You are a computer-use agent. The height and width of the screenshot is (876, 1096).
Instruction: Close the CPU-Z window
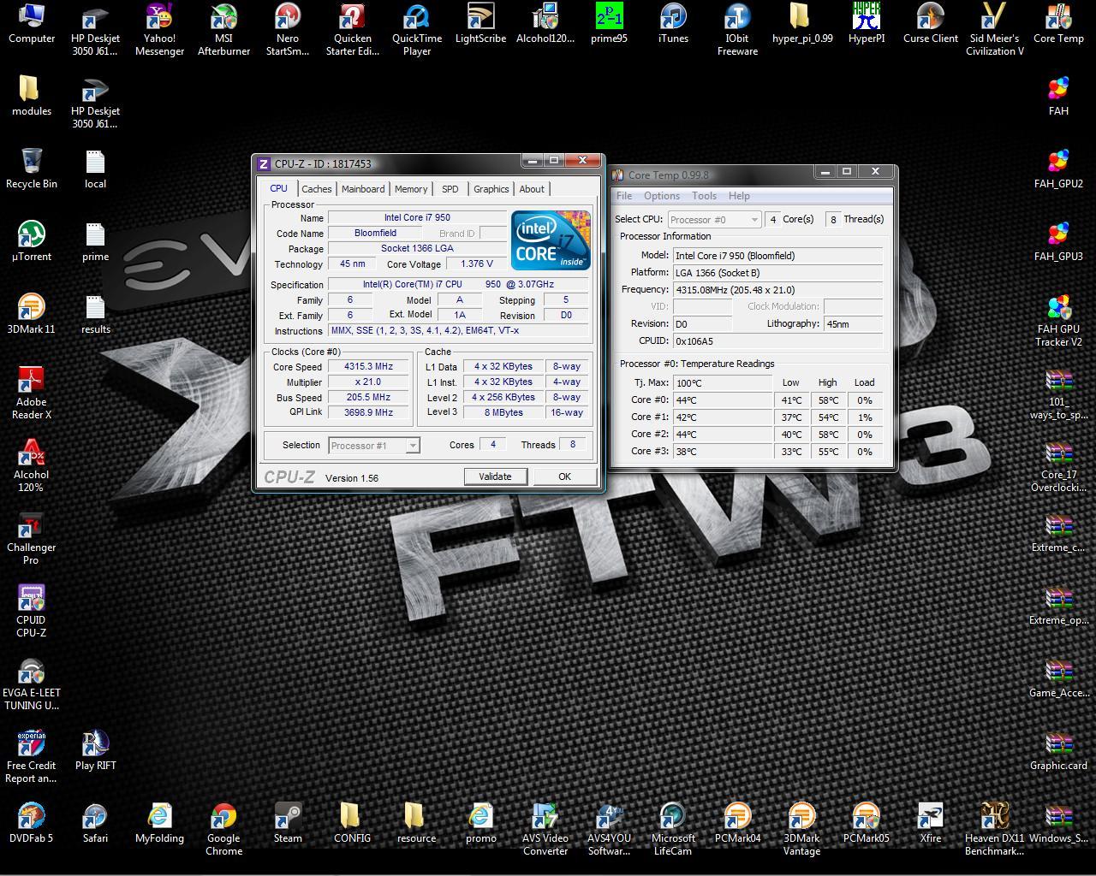[x=582, y=161]
